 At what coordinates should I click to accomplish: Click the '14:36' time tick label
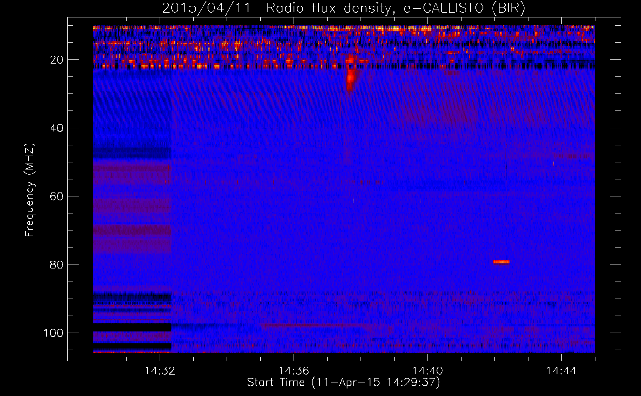(294, 371)
